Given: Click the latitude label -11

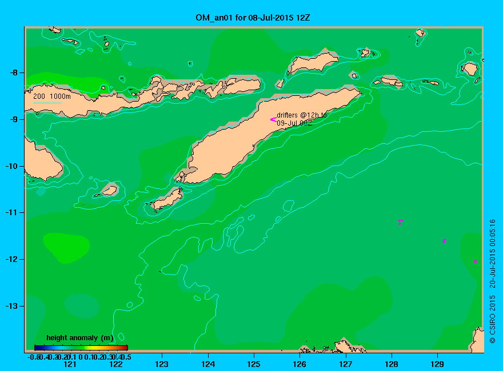Looking at the screenshot, I should point(12,212).
